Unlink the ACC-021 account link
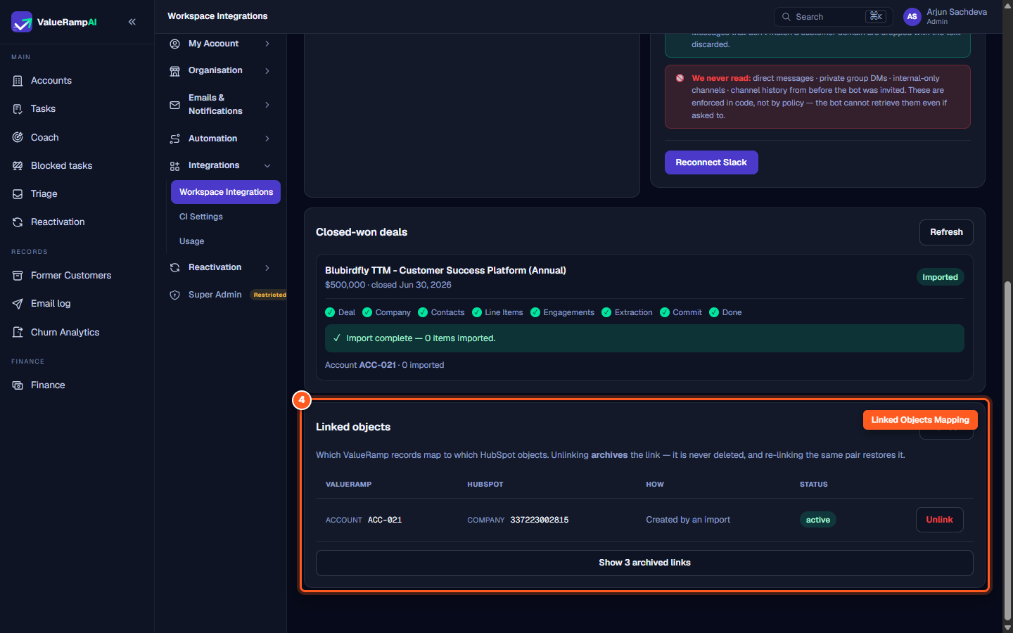1013x633 pixels. tap(939, 520)
